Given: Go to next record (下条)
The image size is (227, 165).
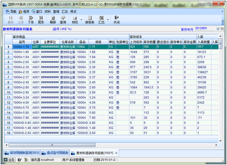Looking at the screenshot, I should point(31,20).
